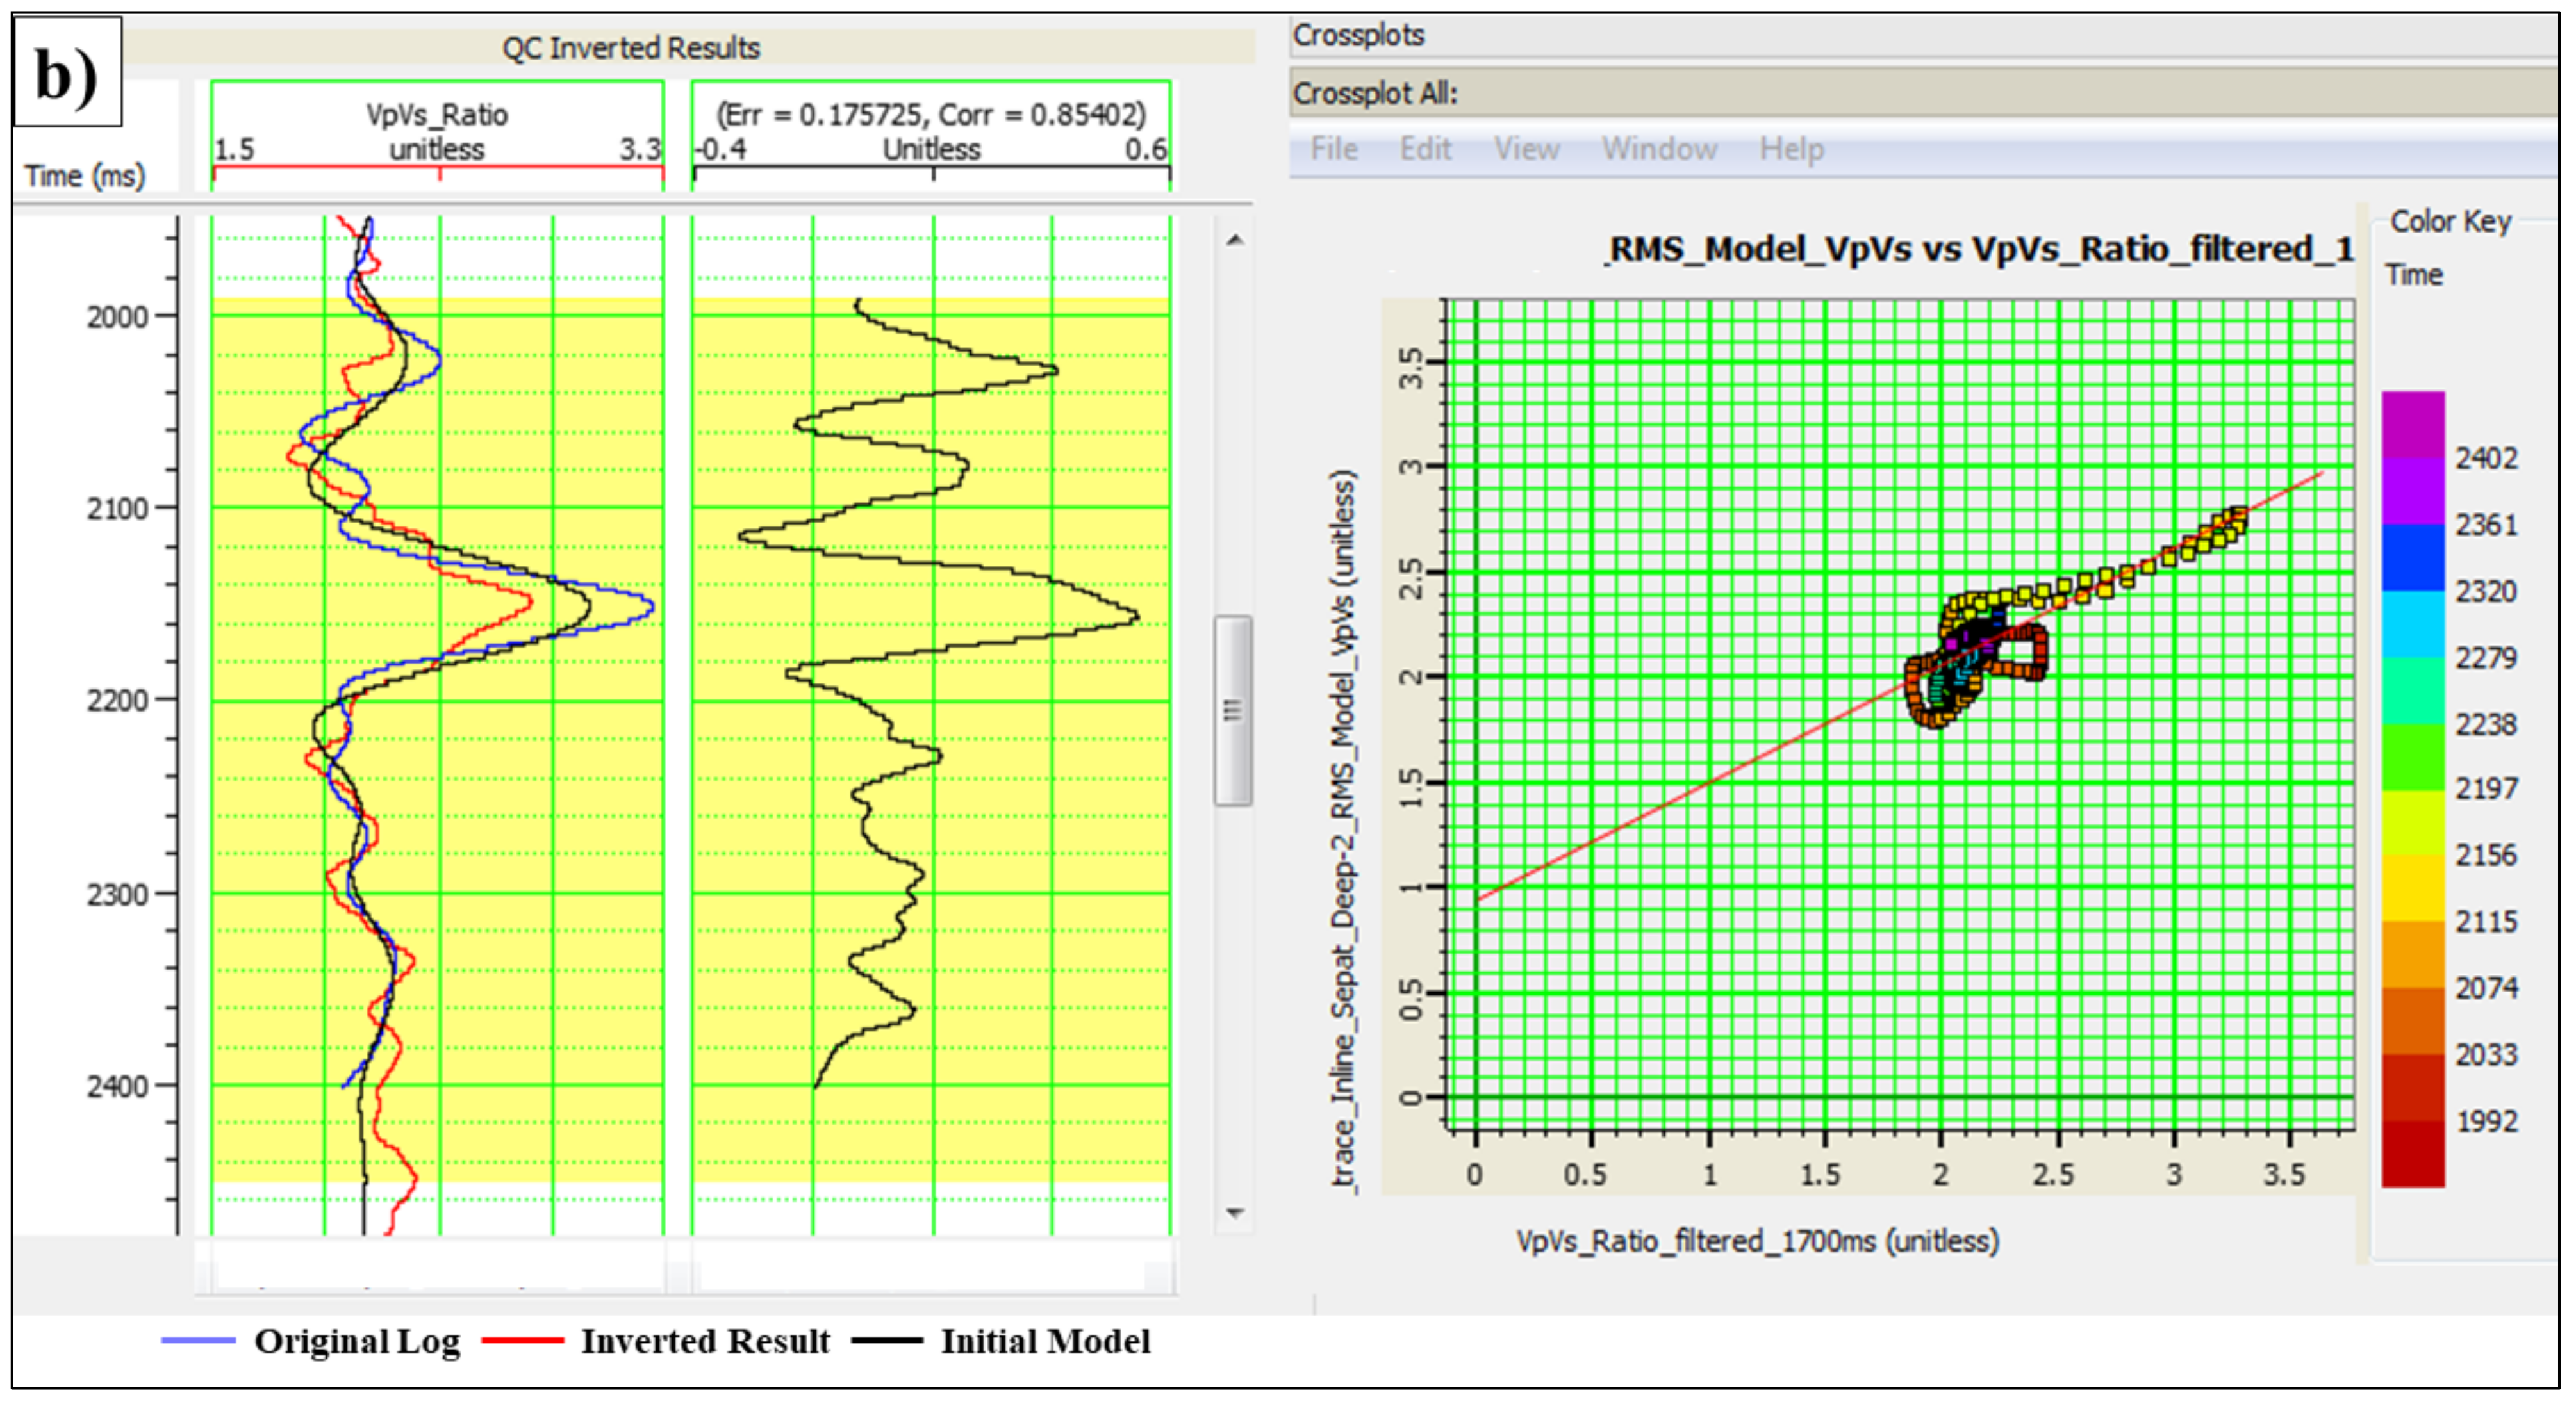Open the View menu
The height and width of the screenshot is (1404, 2576).
1526,150
